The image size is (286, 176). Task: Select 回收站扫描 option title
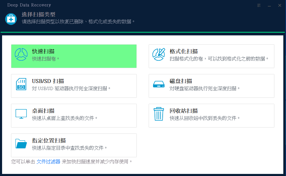pyautogui.click(x=184, y=111)
